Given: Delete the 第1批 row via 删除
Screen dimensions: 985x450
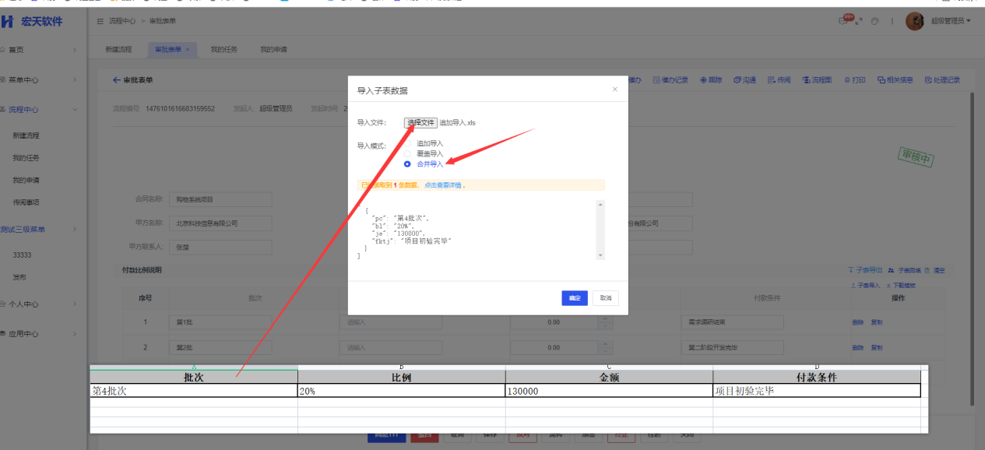Looking at the screenshot, I should click(x=857, y=322).
